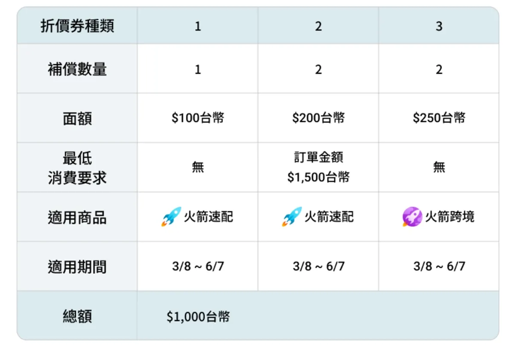Click coupon type 2 column header
Image resolution: width=515 pixels, height=345 pixels.
tap(318, 27)
